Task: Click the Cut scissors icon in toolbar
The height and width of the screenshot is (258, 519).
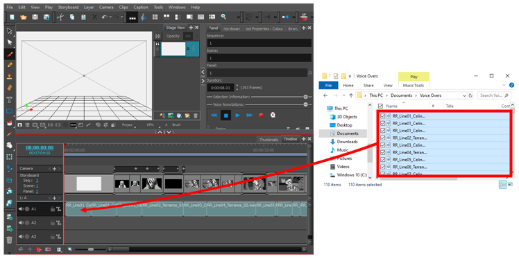Action: click(60, 17)
